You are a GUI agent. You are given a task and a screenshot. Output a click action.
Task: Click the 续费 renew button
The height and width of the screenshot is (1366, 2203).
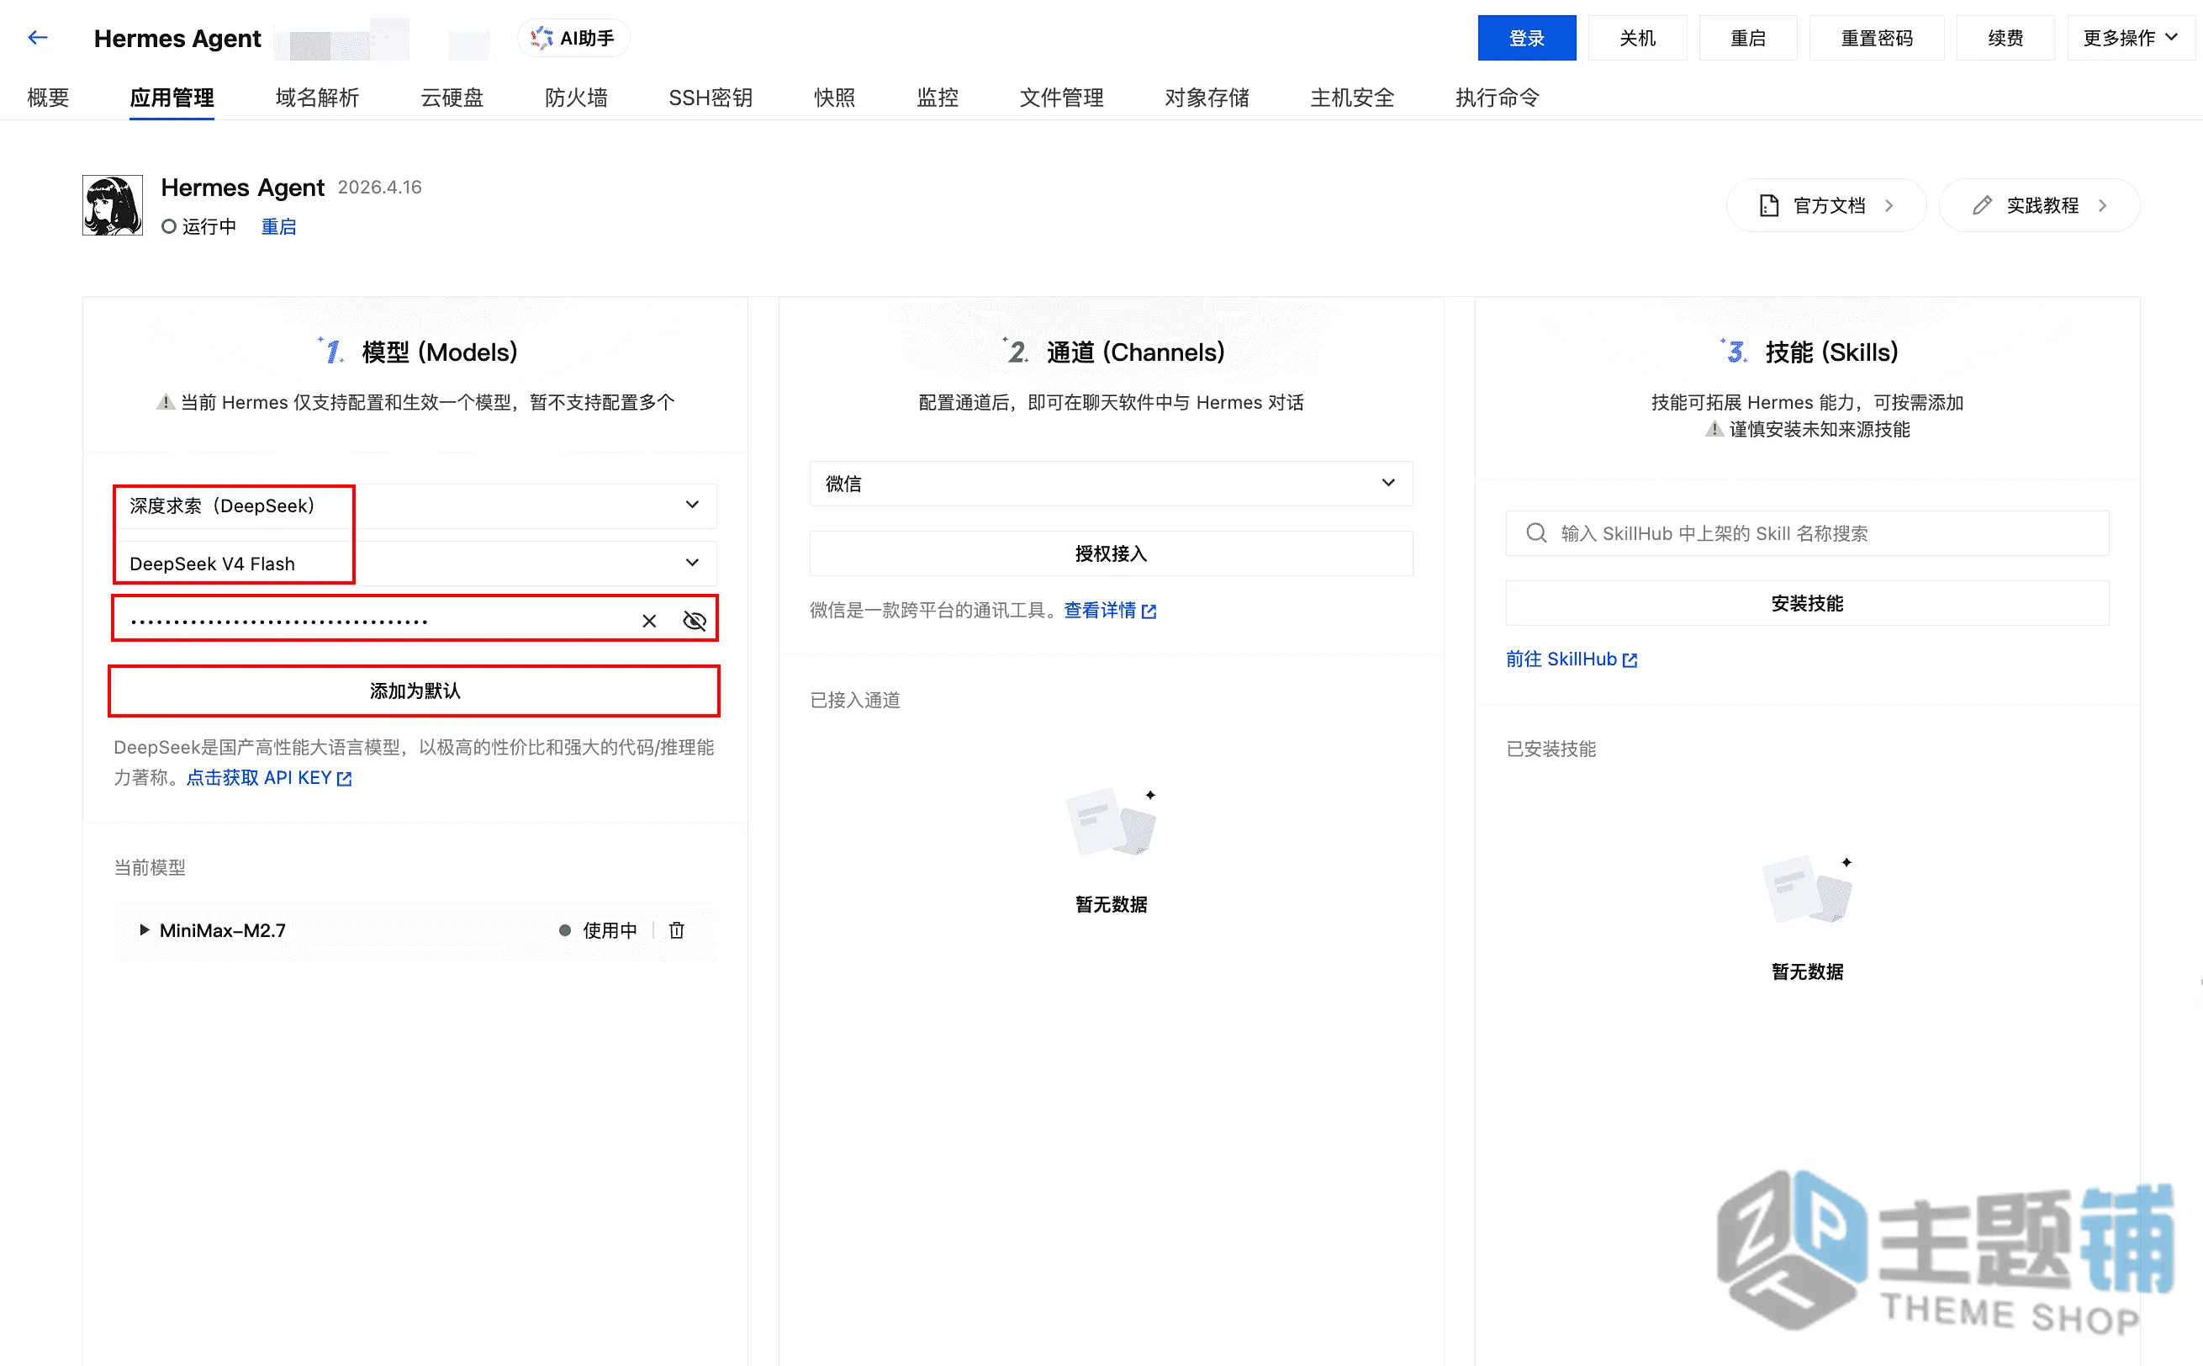click(2005, 38)
